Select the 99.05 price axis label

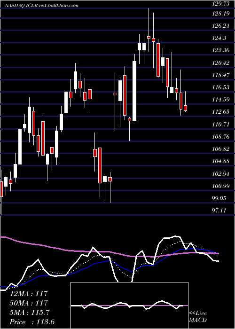pos(219,198)
